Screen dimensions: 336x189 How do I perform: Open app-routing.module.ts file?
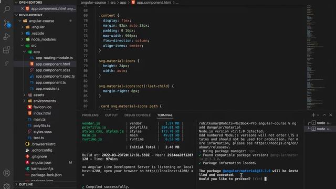click(x=54, y=58)
